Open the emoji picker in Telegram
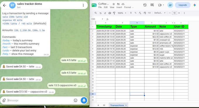The image size is (199, 108). click(x=76, y=100)
